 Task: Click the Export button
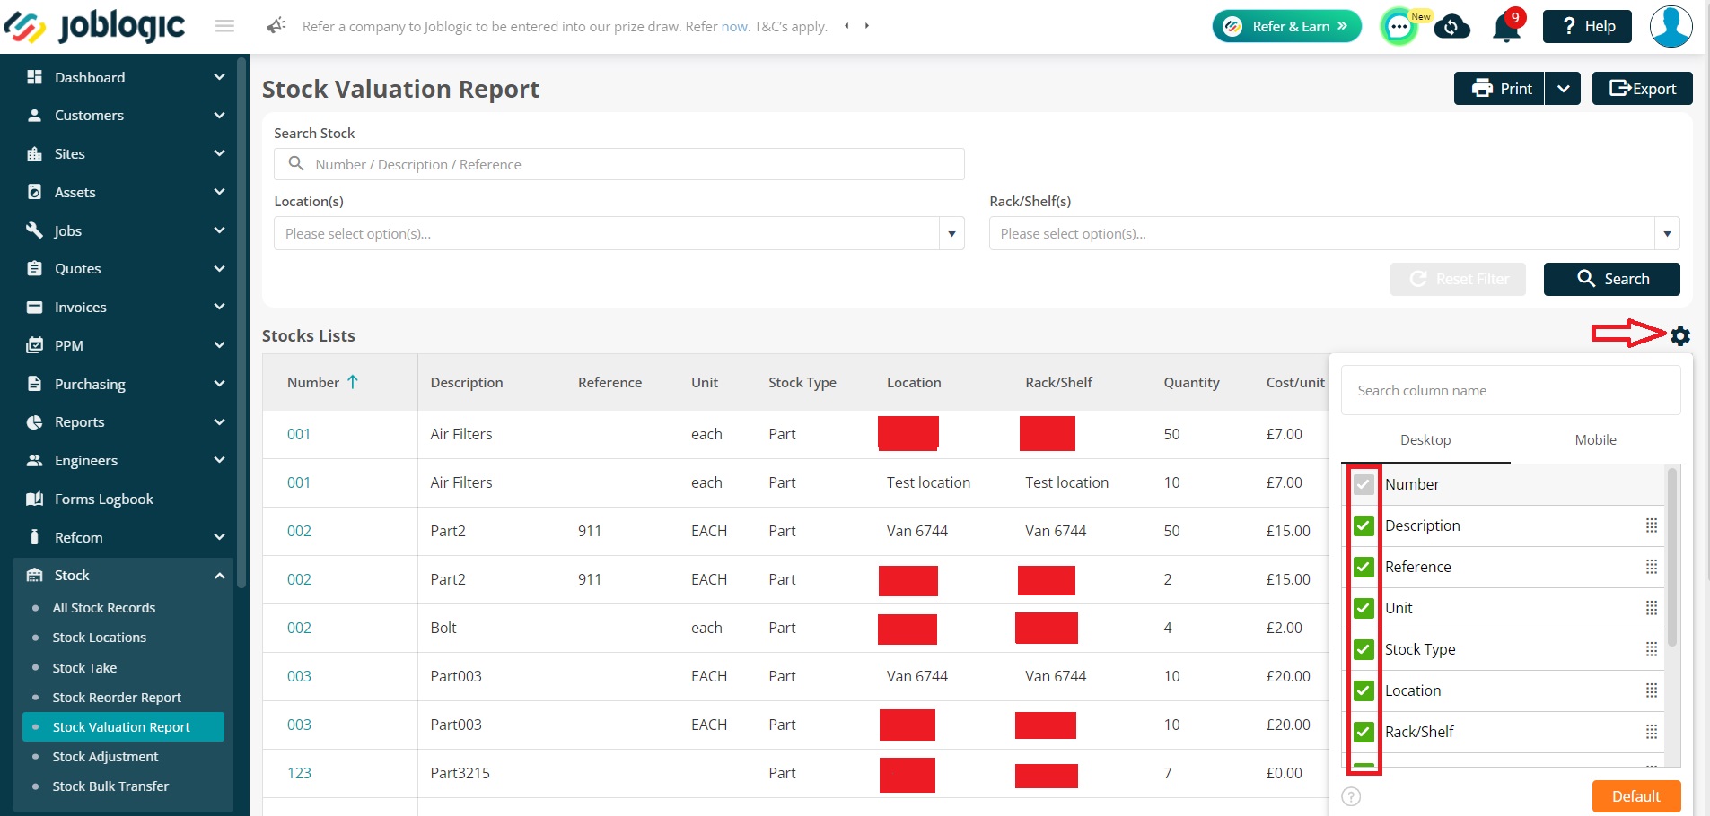[x=1642, y=89]
